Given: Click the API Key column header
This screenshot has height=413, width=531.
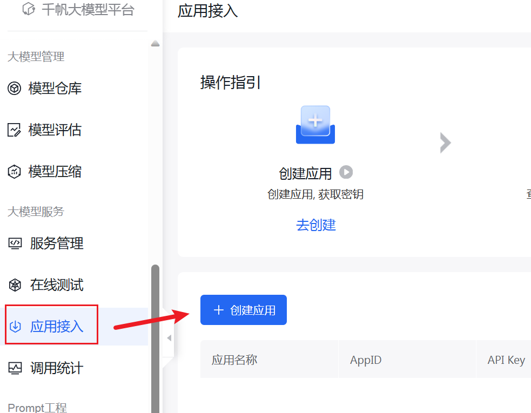Looking at the screenshot, I should (506, 360).
